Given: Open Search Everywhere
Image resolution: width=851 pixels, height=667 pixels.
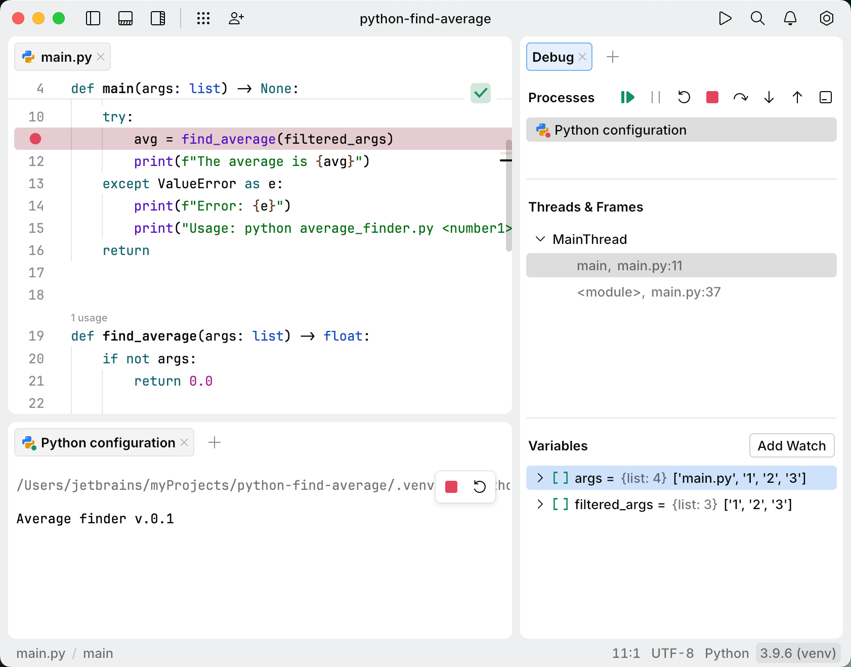Looking at the screenshot, I should coord(757,19).
